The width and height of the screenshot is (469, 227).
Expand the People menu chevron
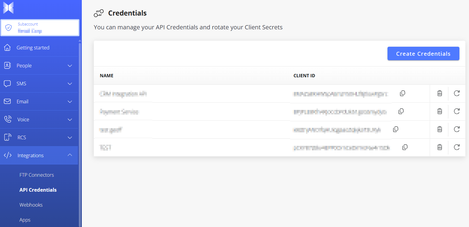coord(70,66)
